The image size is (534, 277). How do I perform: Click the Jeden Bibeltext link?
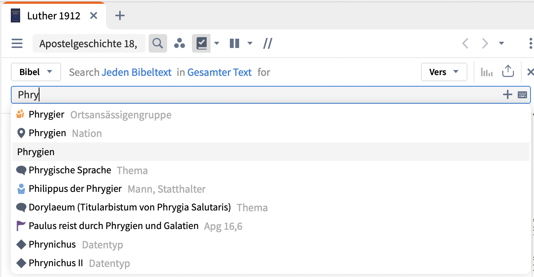pos(137,72)
